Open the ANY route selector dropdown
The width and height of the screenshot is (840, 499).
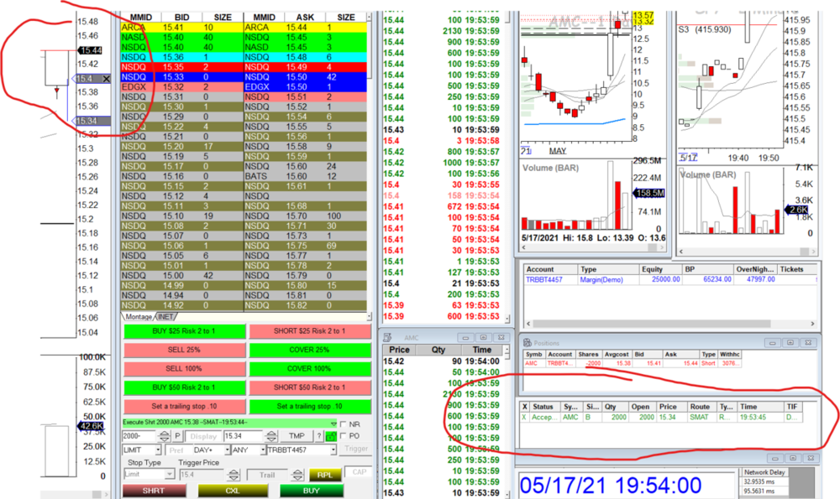(262, 450)
